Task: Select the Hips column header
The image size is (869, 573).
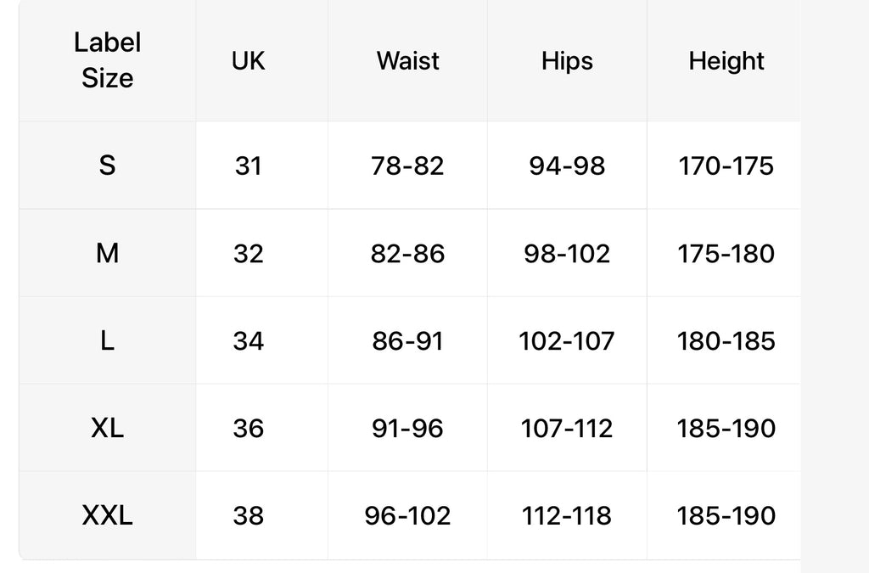Action: point(567,60)
